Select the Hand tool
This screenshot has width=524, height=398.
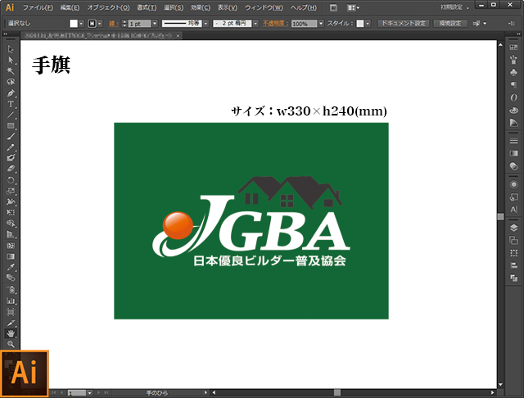point(11,333)
